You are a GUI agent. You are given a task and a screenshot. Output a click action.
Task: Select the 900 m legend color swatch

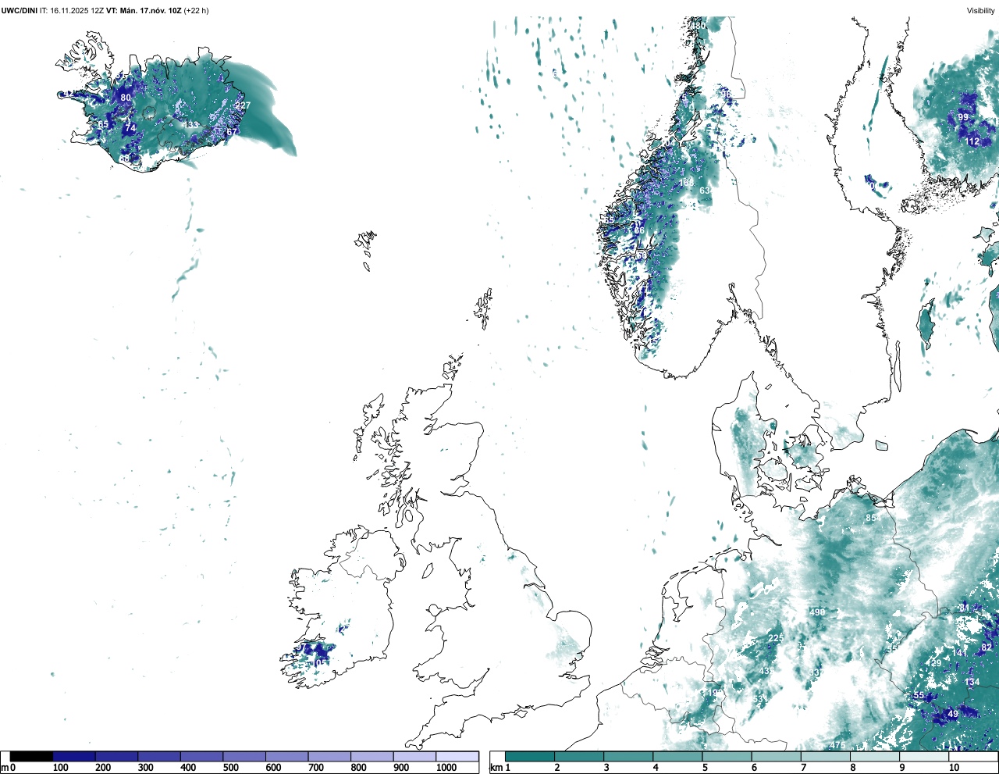(x=414, y=756)
